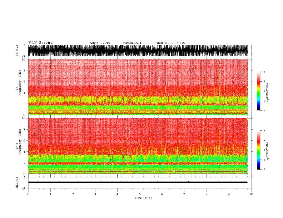The height and width of the screenshot is (218, 283).
Task: Click the ch.1 colorbar log(PSD) label
Action: [x=268, y=93]
